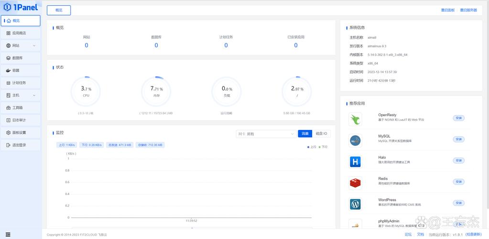
Task: Switch monitor chart to 流量 (traffic)
Action: (x=304, y=134)
